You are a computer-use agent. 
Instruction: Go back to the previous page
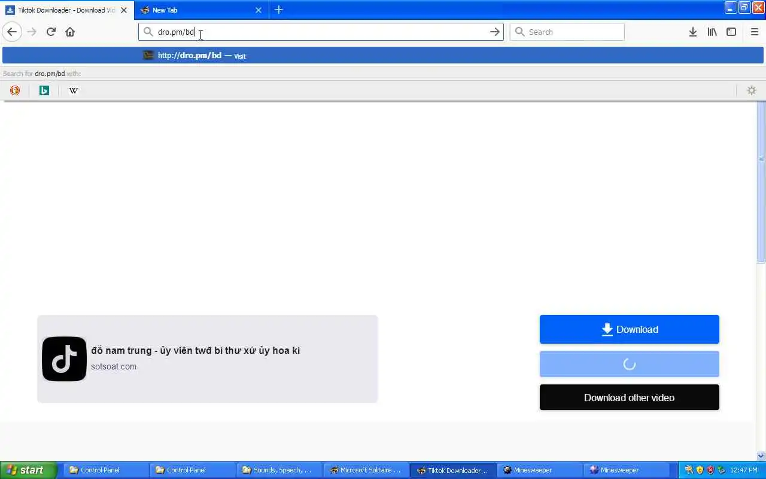(12, 32)
